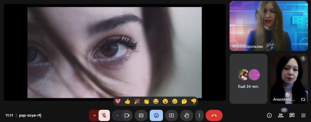Expand video settings arrow beside camera

coord(117,115)
